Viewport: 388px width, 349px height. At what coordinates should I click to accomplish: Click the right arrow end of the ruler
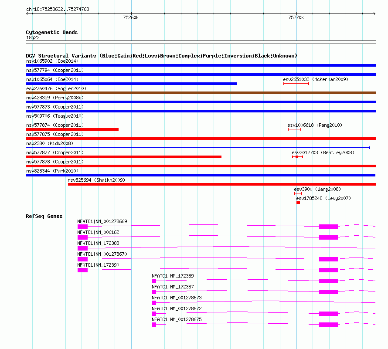click(x=374, y=14)
